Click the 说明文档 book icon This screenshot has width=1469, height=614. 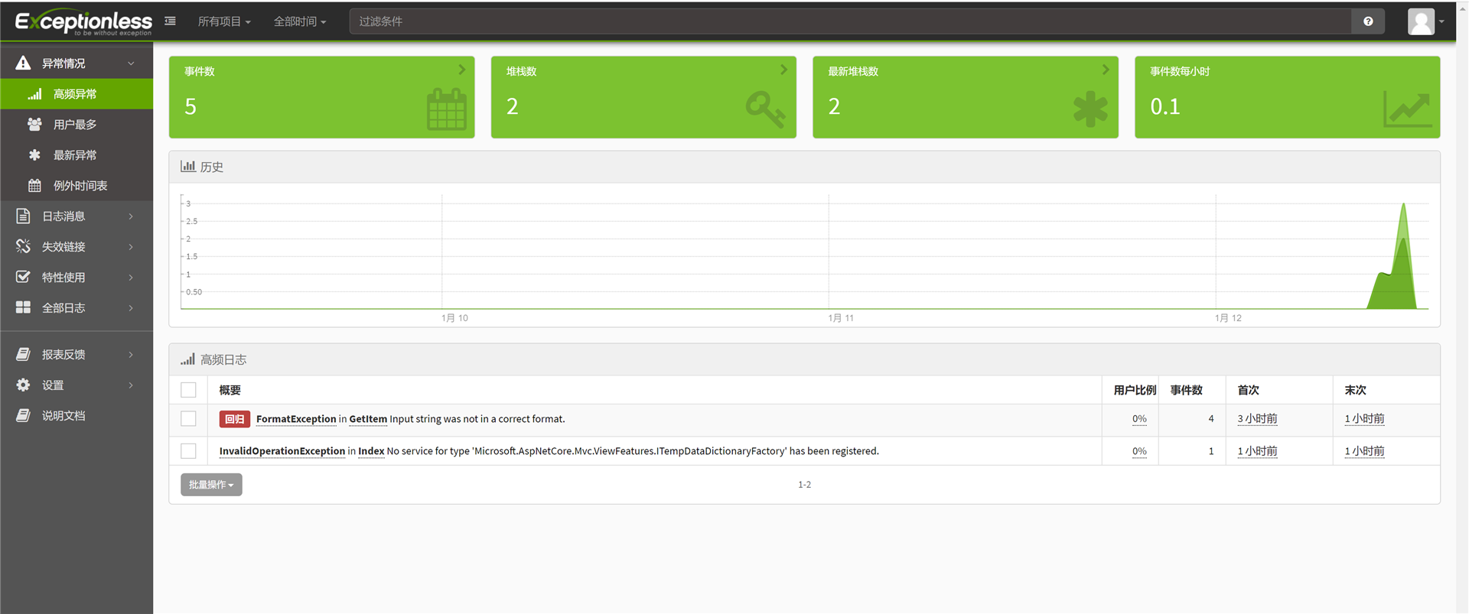tap(23, 415)
